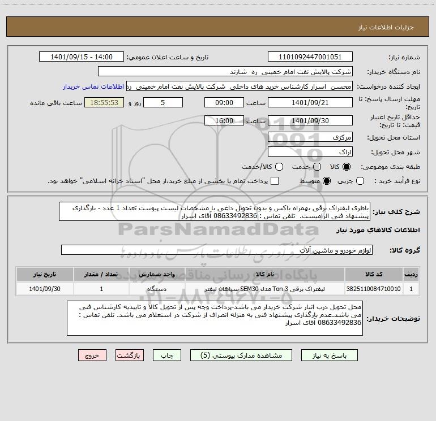This screenshot has width=436, height=421.
Task: Click جزئیات اطلاعات نیاز header title
Action: coord(386,27)
